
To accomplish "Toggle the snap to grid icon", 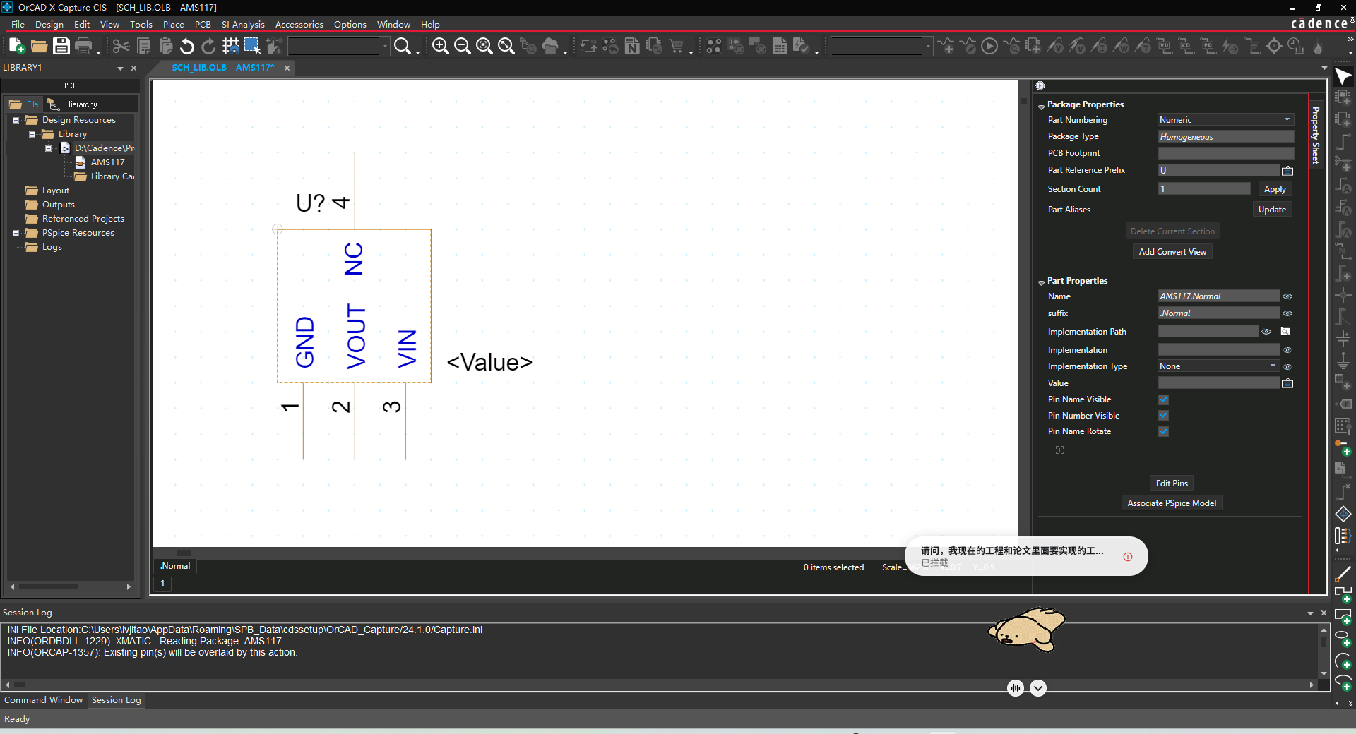I will click(230, 47).
